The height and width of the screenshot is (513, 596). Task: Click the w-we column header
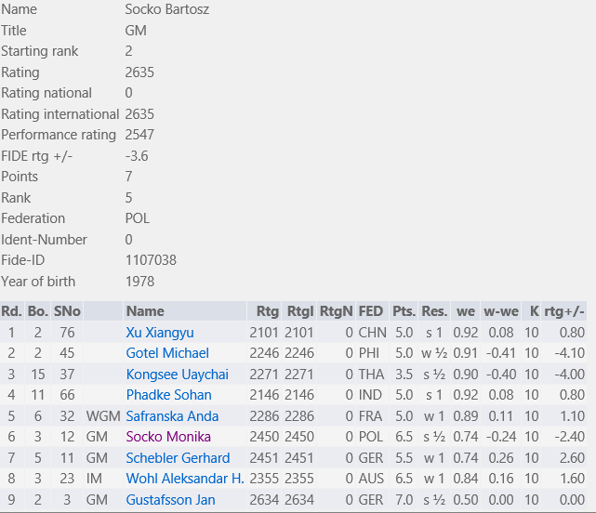tap(500, 311)
